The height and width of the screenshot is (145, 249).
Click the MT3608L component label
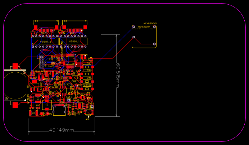click(28, 98)
